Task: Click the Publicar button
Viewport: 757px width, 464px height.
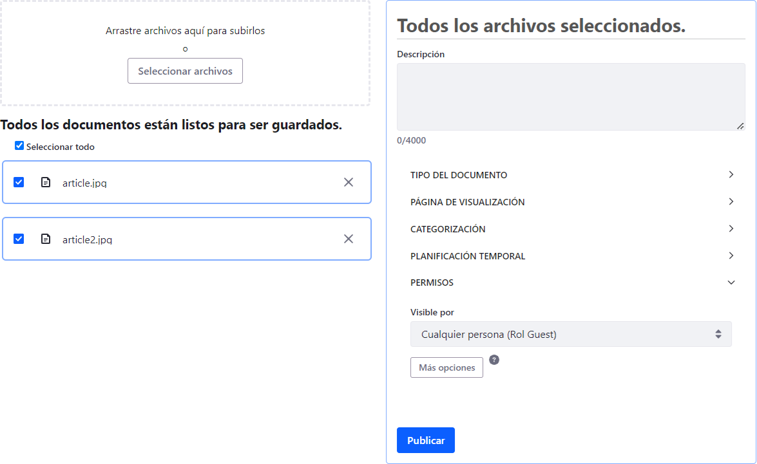Action: click(425, 440)
